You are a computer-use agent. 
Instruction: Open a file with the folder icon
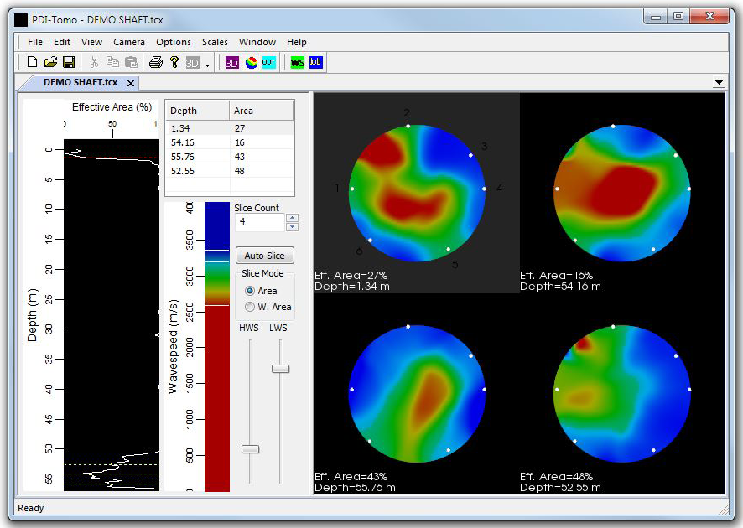tap(50, 62)
